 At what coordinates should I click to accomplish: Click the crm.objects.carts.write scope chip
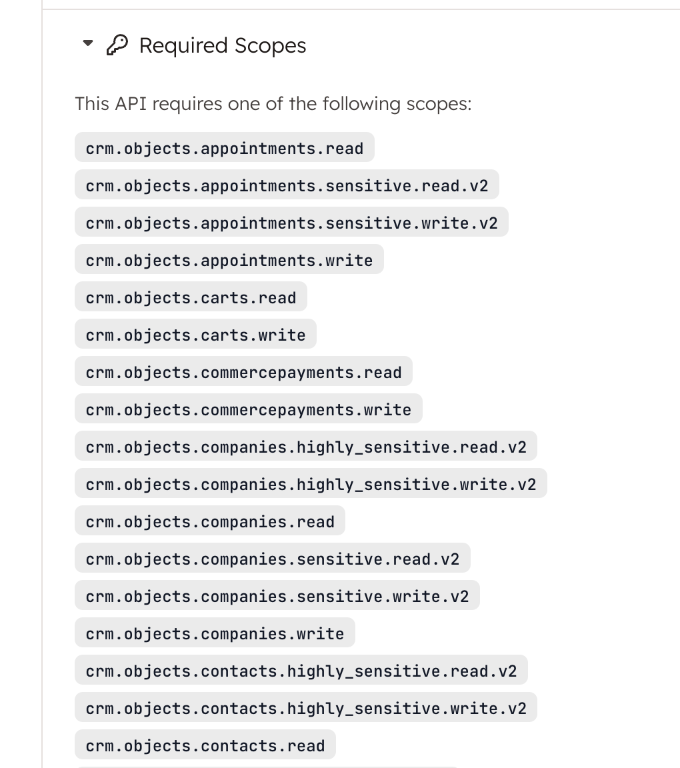coord(195,335)
